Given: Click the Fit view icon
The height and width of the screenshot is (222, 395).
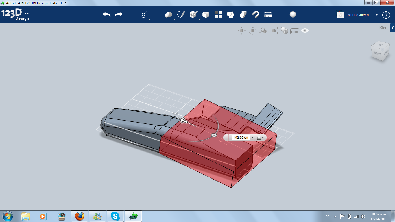Looking at the screenshot, I should pos(274,31).
